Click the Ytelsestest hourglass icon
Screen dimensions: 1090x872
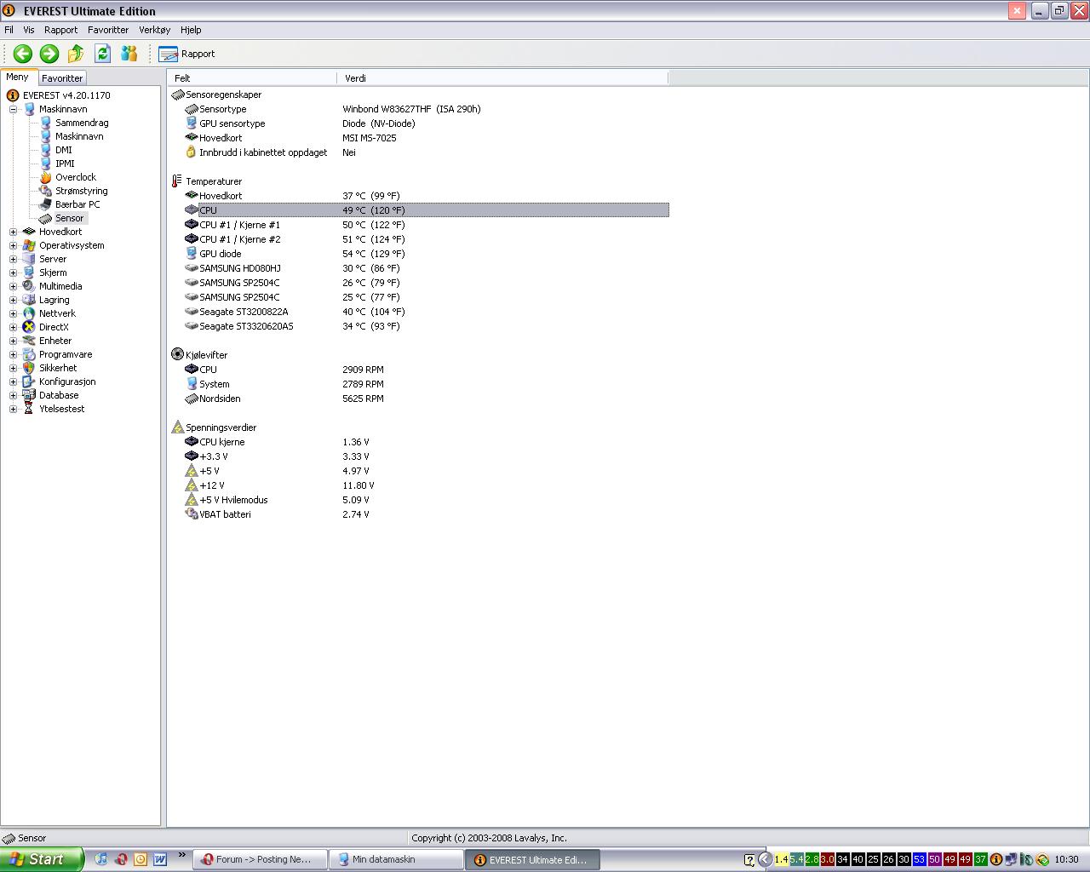tap(29, 409)
